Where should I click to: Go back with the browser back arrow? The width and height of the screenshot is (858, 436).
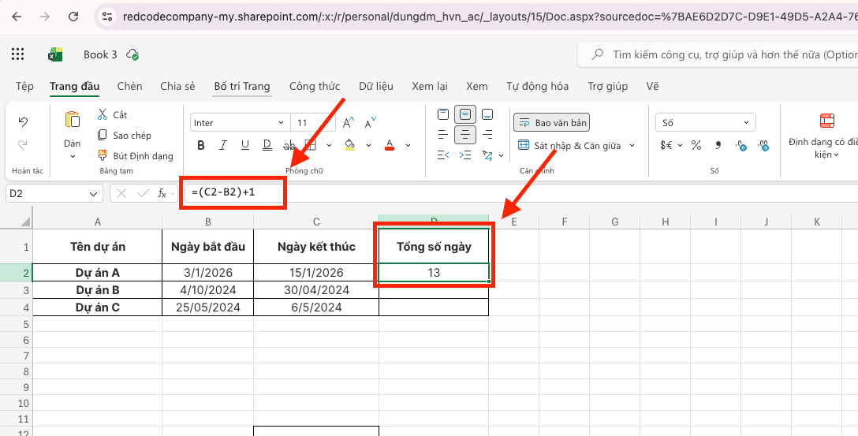click(x=17, y=17)
